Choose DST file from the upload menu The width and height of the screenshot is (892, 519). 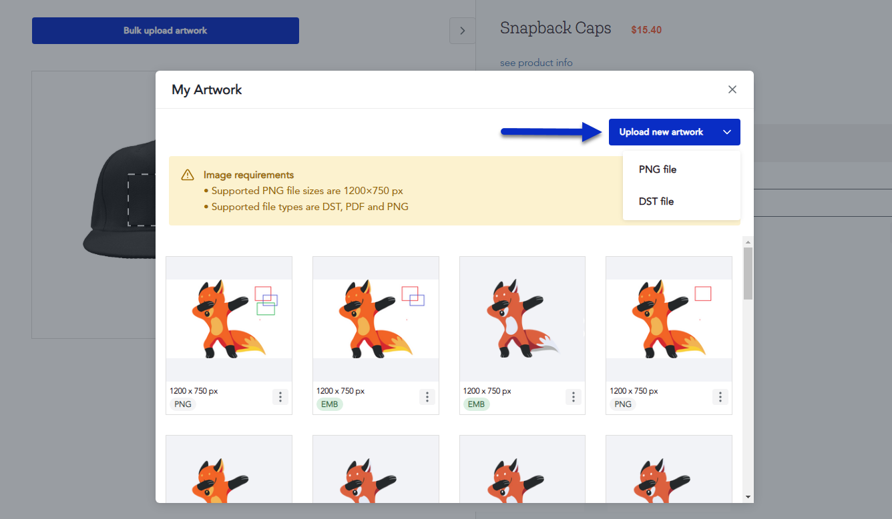coord(656,201)
